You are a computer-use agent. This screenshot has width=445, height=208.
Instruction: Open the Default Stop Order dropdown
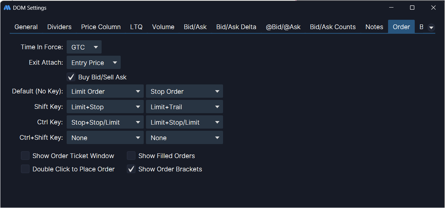point(184,91)
